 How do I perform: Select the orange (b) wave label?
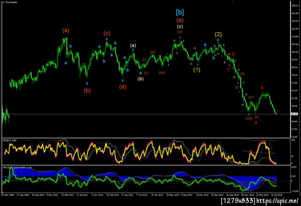[x=87, y=90]
